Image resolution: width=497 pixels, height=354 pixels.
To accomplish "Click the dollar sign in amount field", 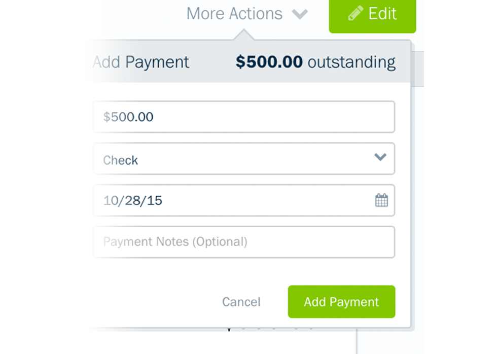I will click(106, 117).
